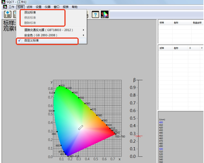
Task: Click the white rectangle marker on chromaticity diagram
Action: (81, 127)
